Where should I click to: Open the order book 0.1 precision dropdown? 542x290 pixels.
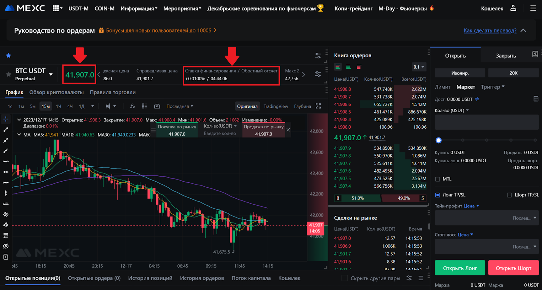pyautogui.click(x=419, y=67)
